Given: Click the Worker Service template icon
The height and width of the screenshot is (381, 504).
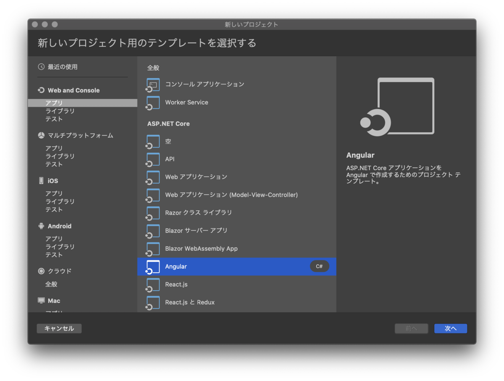Looking at the screenshot, I should pos(153,103).
